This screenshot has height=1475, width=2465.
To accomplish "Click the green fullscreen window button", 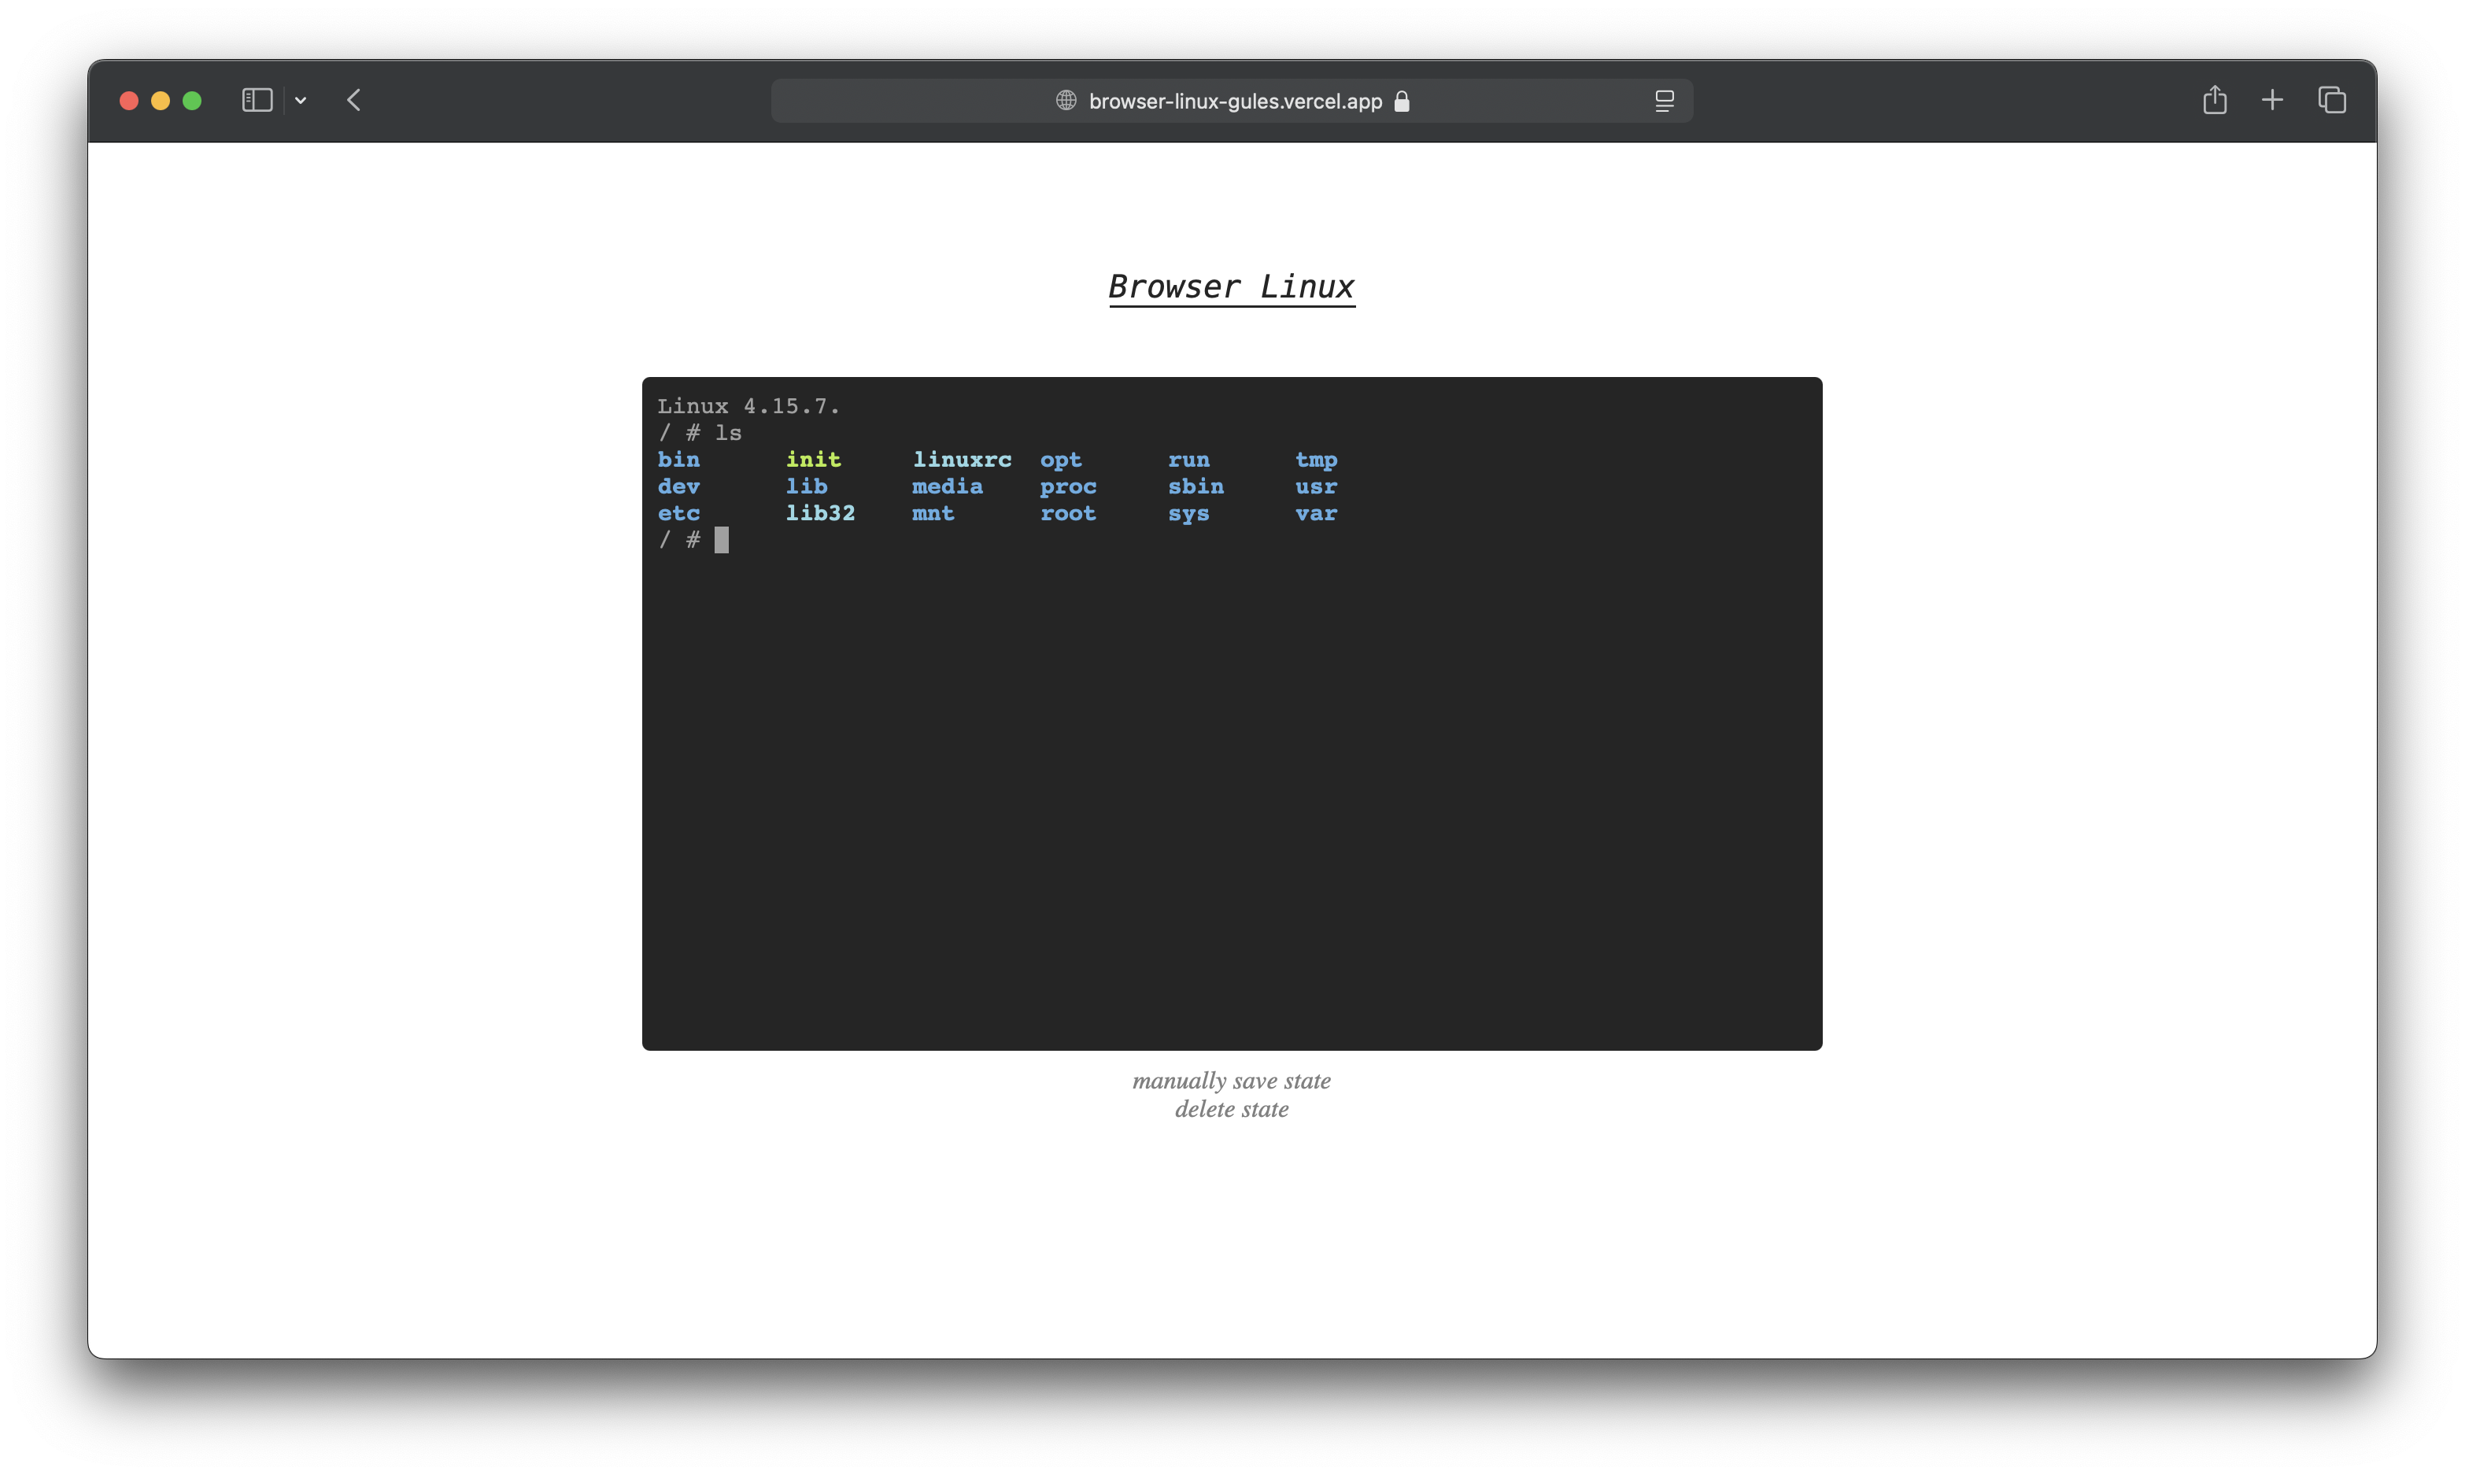I will [192, 101].
